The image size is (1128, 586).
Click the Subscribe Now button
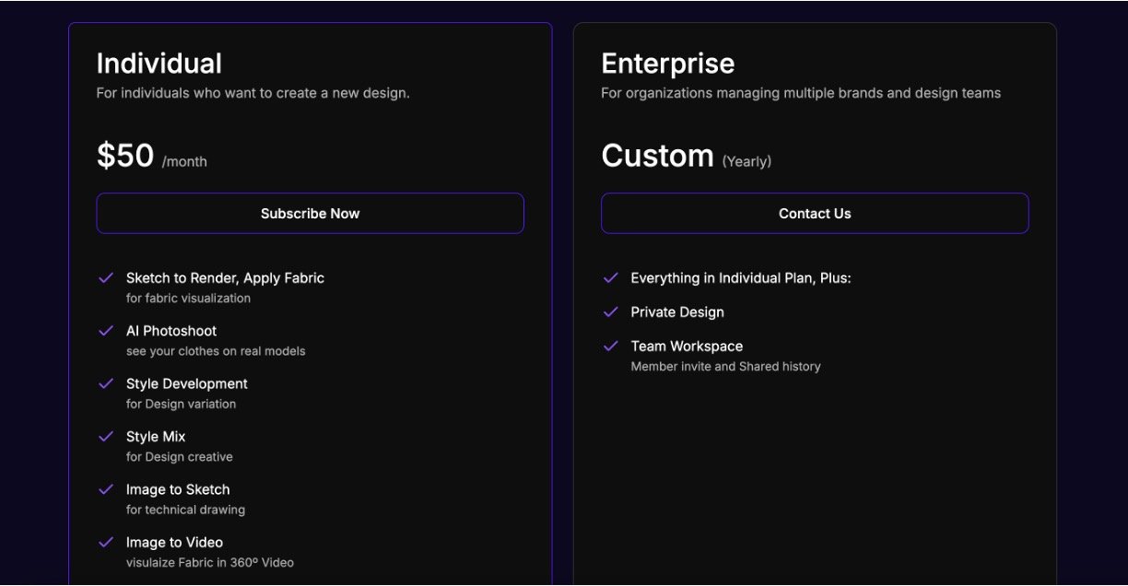[x=310, y=213]
